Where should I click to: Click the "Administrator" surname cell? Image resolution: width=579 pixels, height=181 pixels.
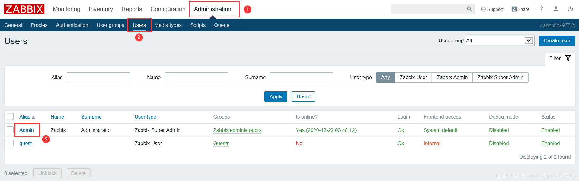click(96, 130)
